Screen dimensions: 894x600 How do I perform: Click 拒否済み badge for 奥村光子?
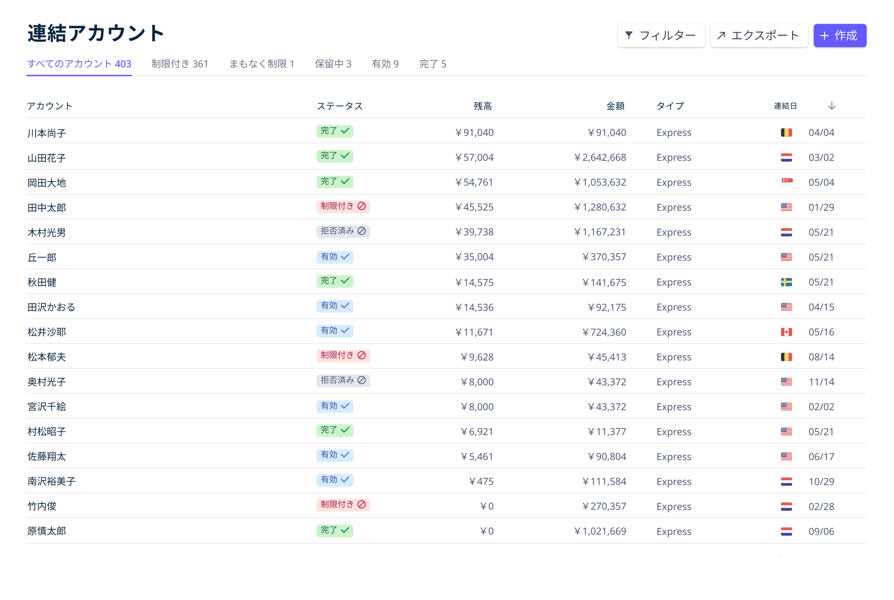tap(343, 380)
